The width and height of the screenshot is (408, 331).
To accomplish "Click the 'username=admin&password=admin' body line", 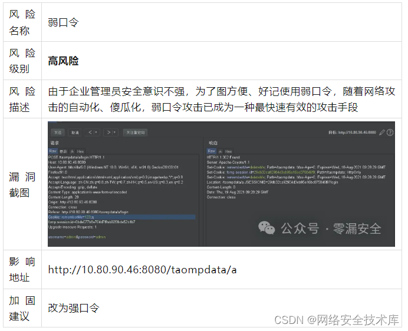I will pos(77,237).
